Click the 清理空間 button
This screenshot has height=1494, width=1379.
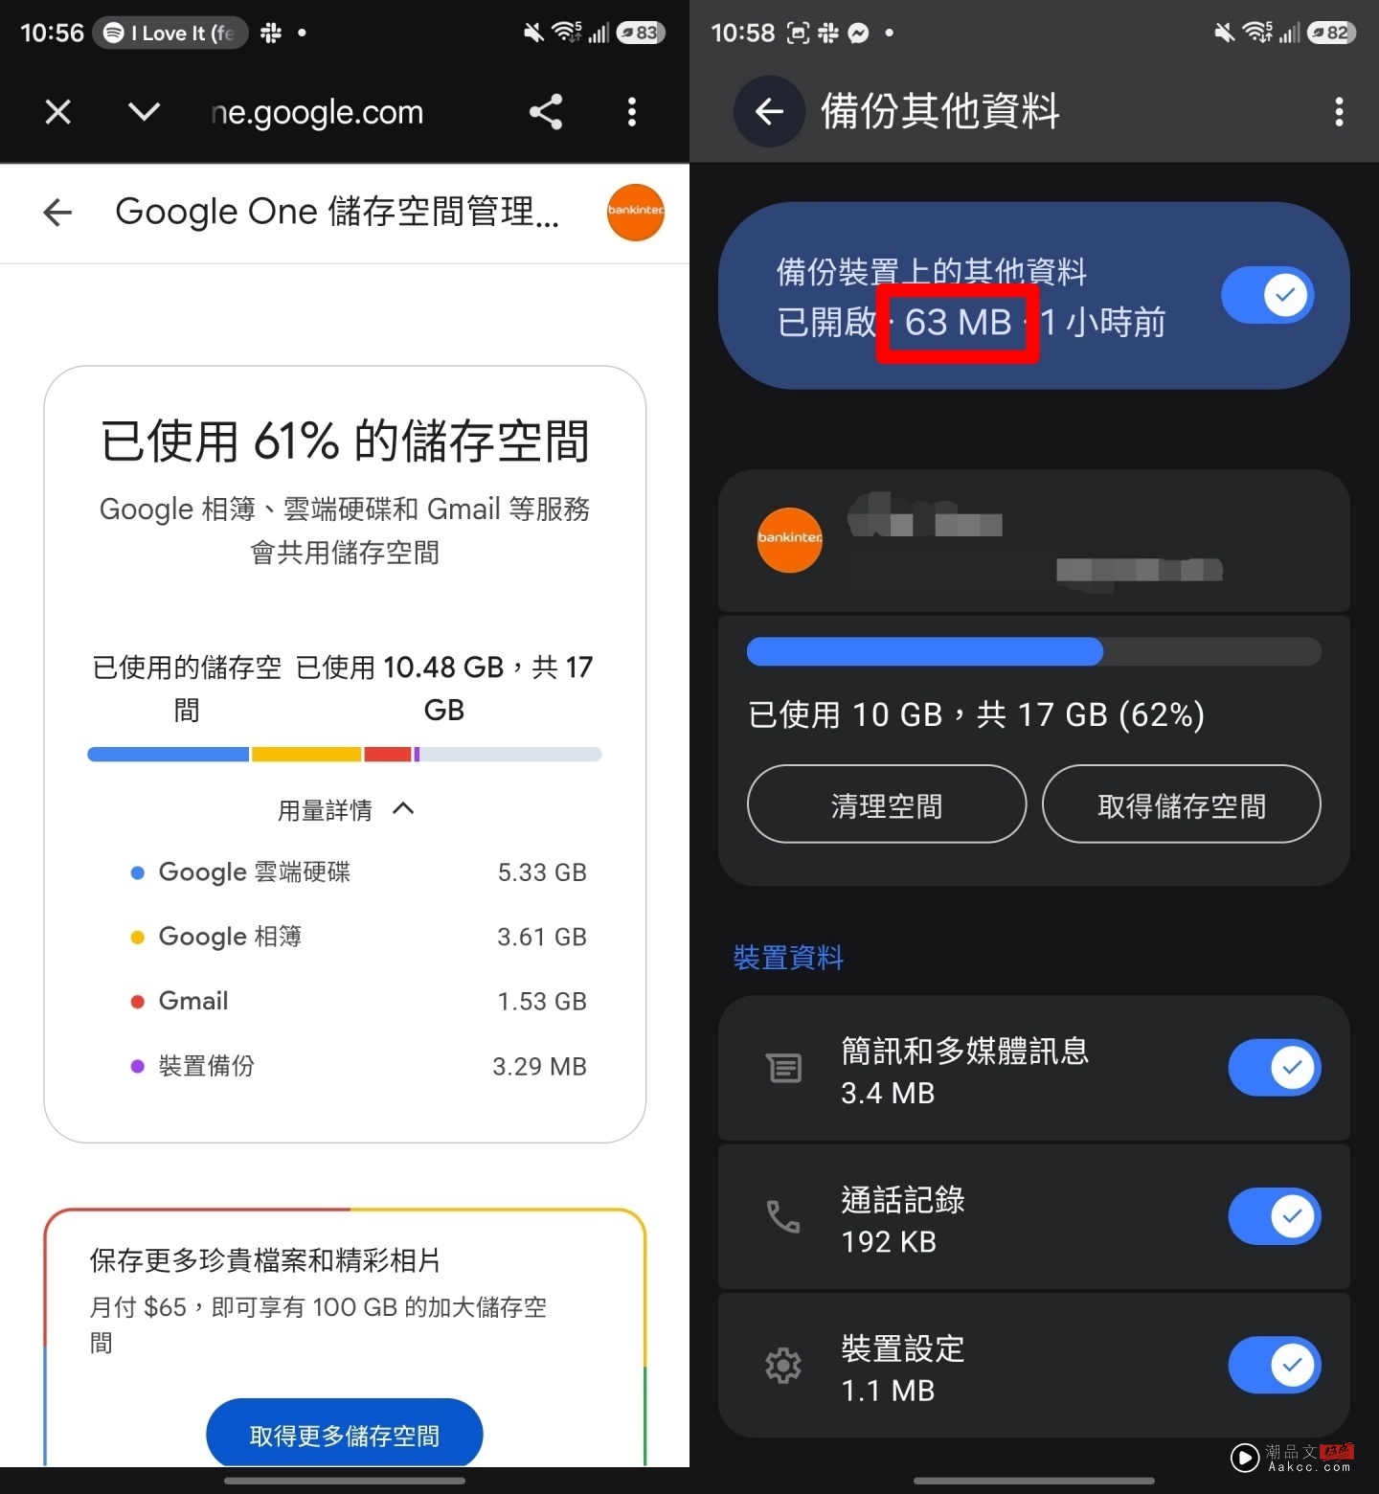click(887, 804)
